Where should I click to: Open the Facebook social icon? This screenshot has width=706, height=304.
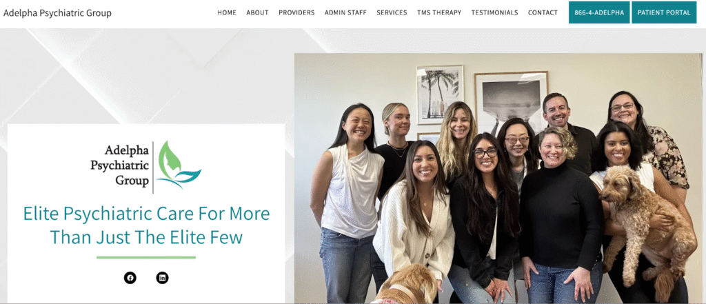[130, 278]
